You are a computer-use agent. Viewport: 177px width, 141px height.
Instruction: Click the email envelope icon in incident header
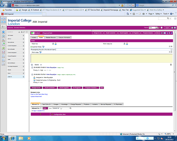[165, 33]
